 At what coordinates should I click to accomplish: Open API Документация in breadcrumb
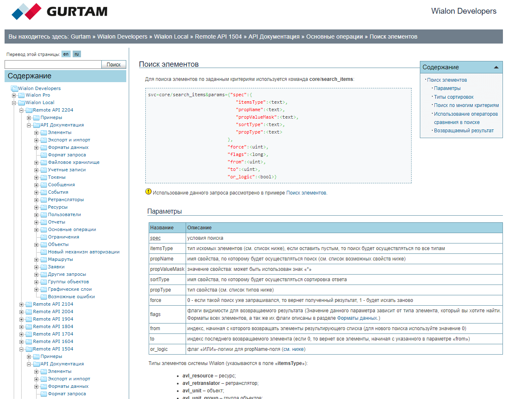tap(274, 36)
